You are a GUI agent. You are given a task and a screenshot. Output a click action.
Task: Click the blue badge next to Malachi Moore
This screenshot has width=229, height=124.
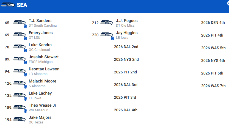(x=25, y=87)
